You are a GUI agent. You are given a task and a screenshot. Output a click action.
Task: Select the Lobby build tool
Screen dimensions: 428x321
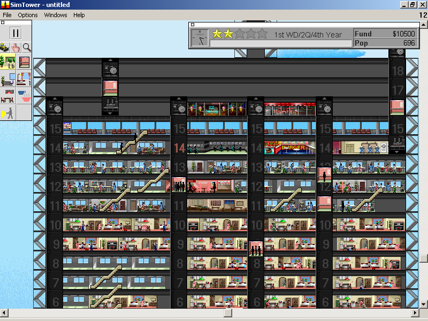pos(8,62)
